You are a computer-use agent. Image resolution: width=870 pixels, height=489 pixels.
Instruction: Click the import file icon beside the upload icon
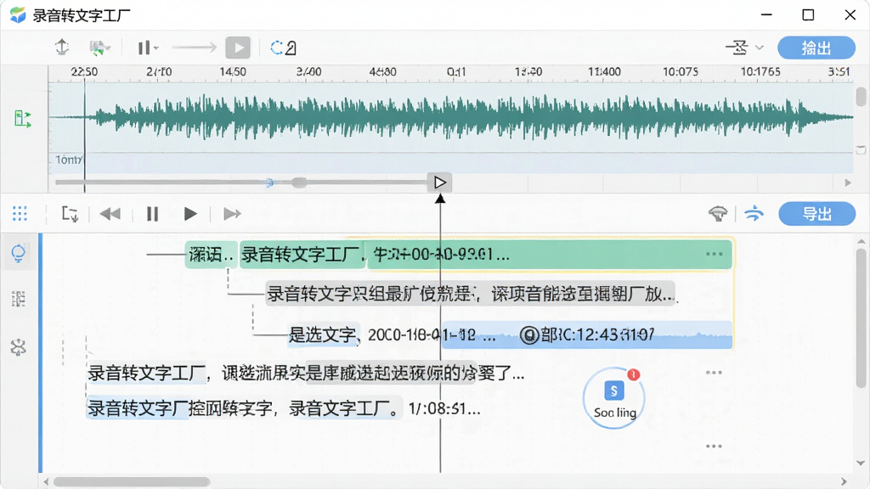(x=99, y=48)
